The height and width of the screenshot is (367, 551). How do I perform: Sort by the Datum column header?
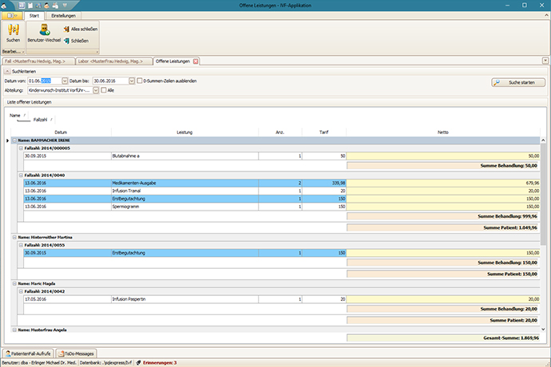[61, 132]
